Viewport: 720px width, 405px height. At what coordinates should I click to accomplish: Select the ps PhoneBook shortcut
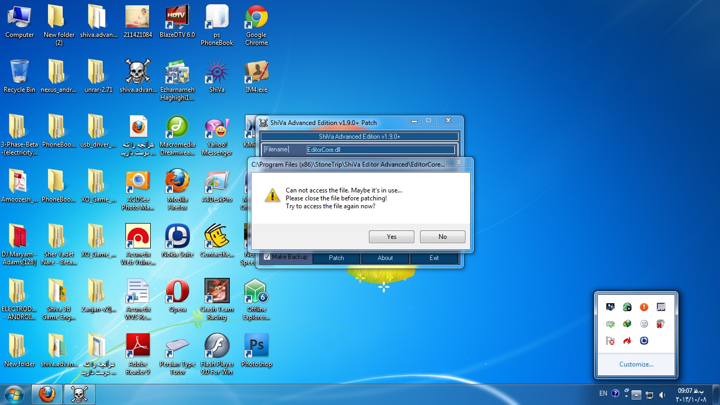pyautogui.click(x=217, y=25)
